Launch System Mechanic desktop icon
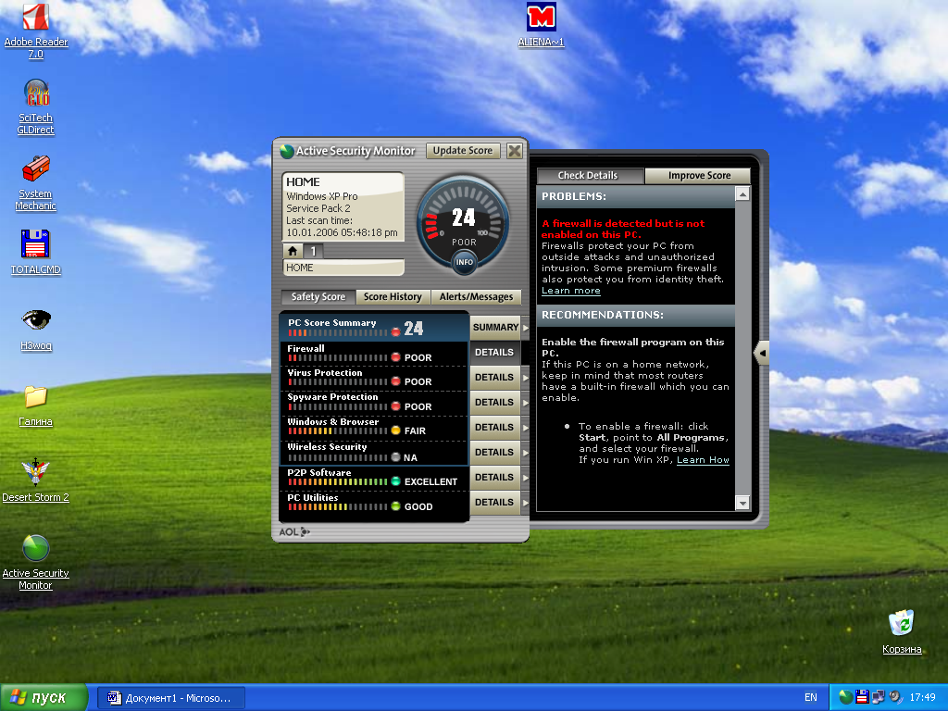 tap(36, 182)
